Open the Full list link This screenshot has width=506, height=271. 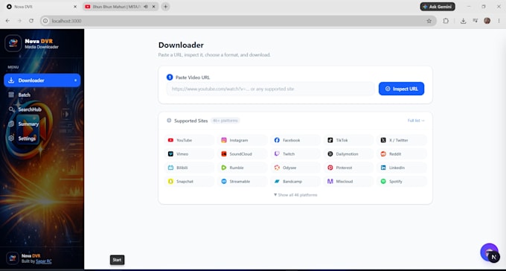click(x=416, y=121)
